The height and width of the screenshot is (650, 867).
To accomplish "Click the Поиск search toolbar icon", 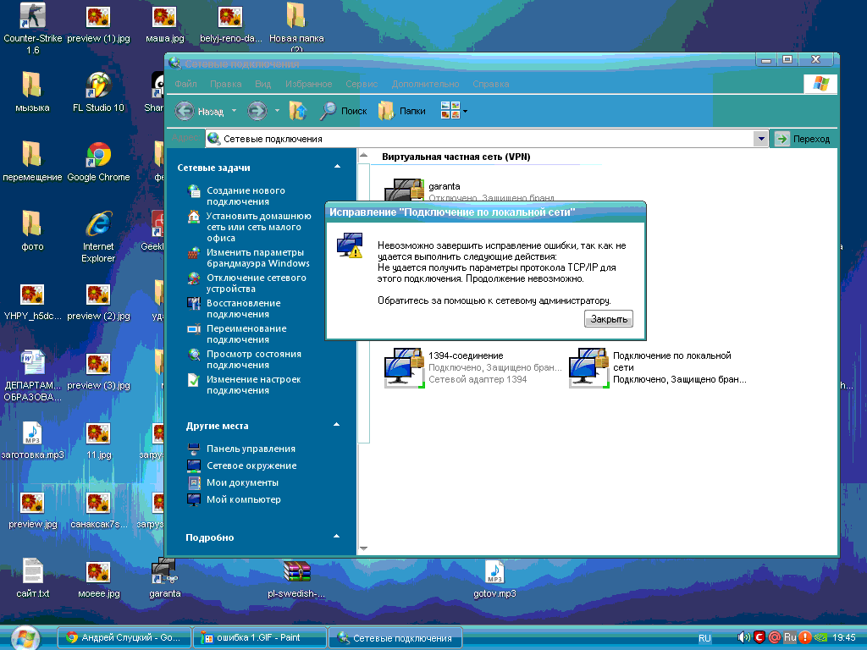I will pyautogui.click(x=329, y=111).
